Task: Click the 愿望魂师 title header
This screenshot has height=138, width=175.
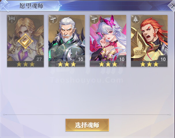Action: 31,6
